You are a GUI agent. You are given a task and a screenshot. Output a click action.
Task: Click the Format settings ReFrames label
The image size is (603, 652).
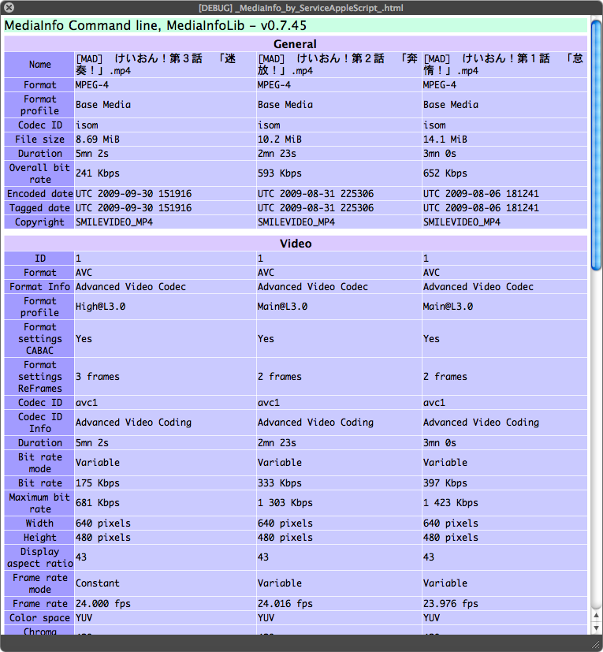pyautogui.click(x=40, y=377)
